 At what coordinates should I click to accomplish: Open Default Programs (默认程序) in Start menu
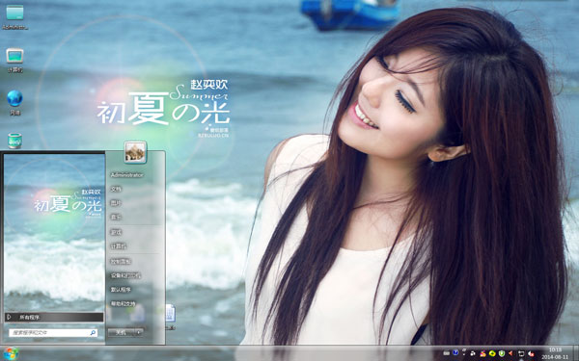click(121, 290)
